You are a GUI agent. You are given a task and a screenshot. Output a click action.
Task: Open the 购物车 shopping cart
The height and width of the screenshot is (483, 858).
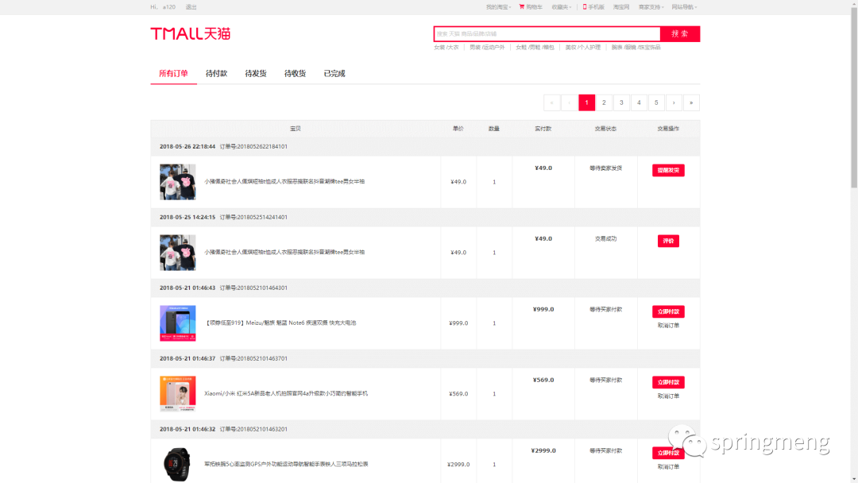531,7
